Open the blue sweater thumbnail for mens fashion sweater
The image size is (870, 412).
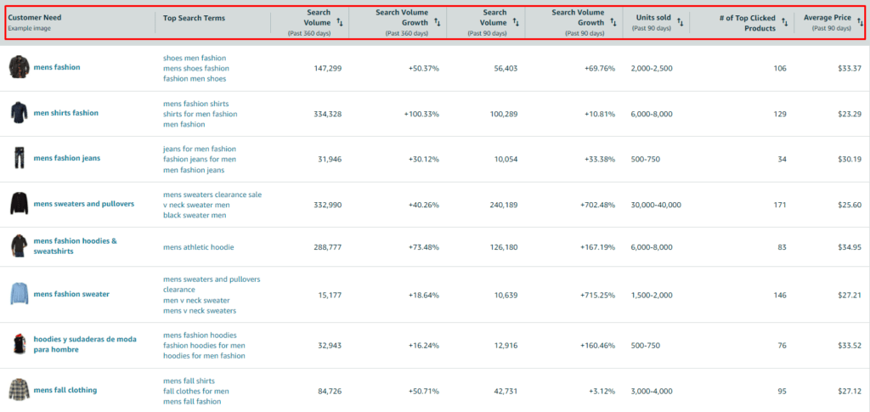click(x=18, y=294)
